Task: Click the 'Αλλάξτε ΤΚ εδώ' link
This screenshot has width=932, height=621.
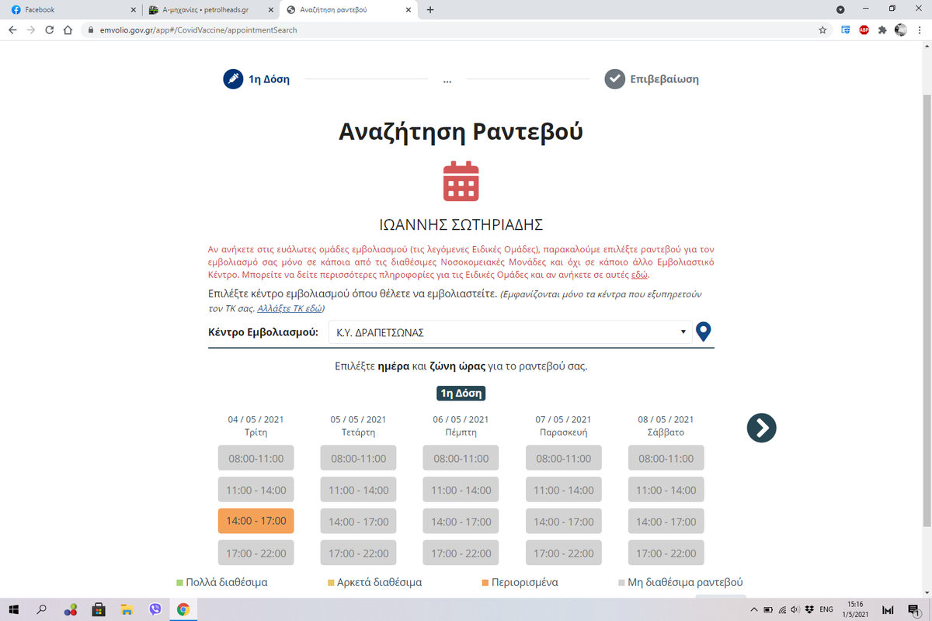Action: [290, 308]
